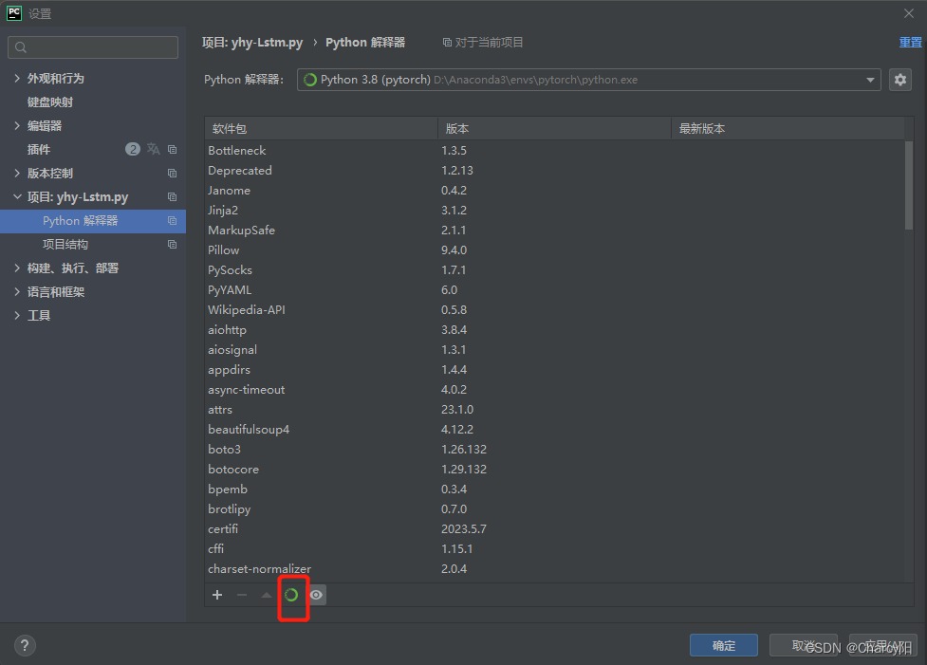Click the 确定 OK button
Screen dimensions: 927x665
click(x=724, y=645)
